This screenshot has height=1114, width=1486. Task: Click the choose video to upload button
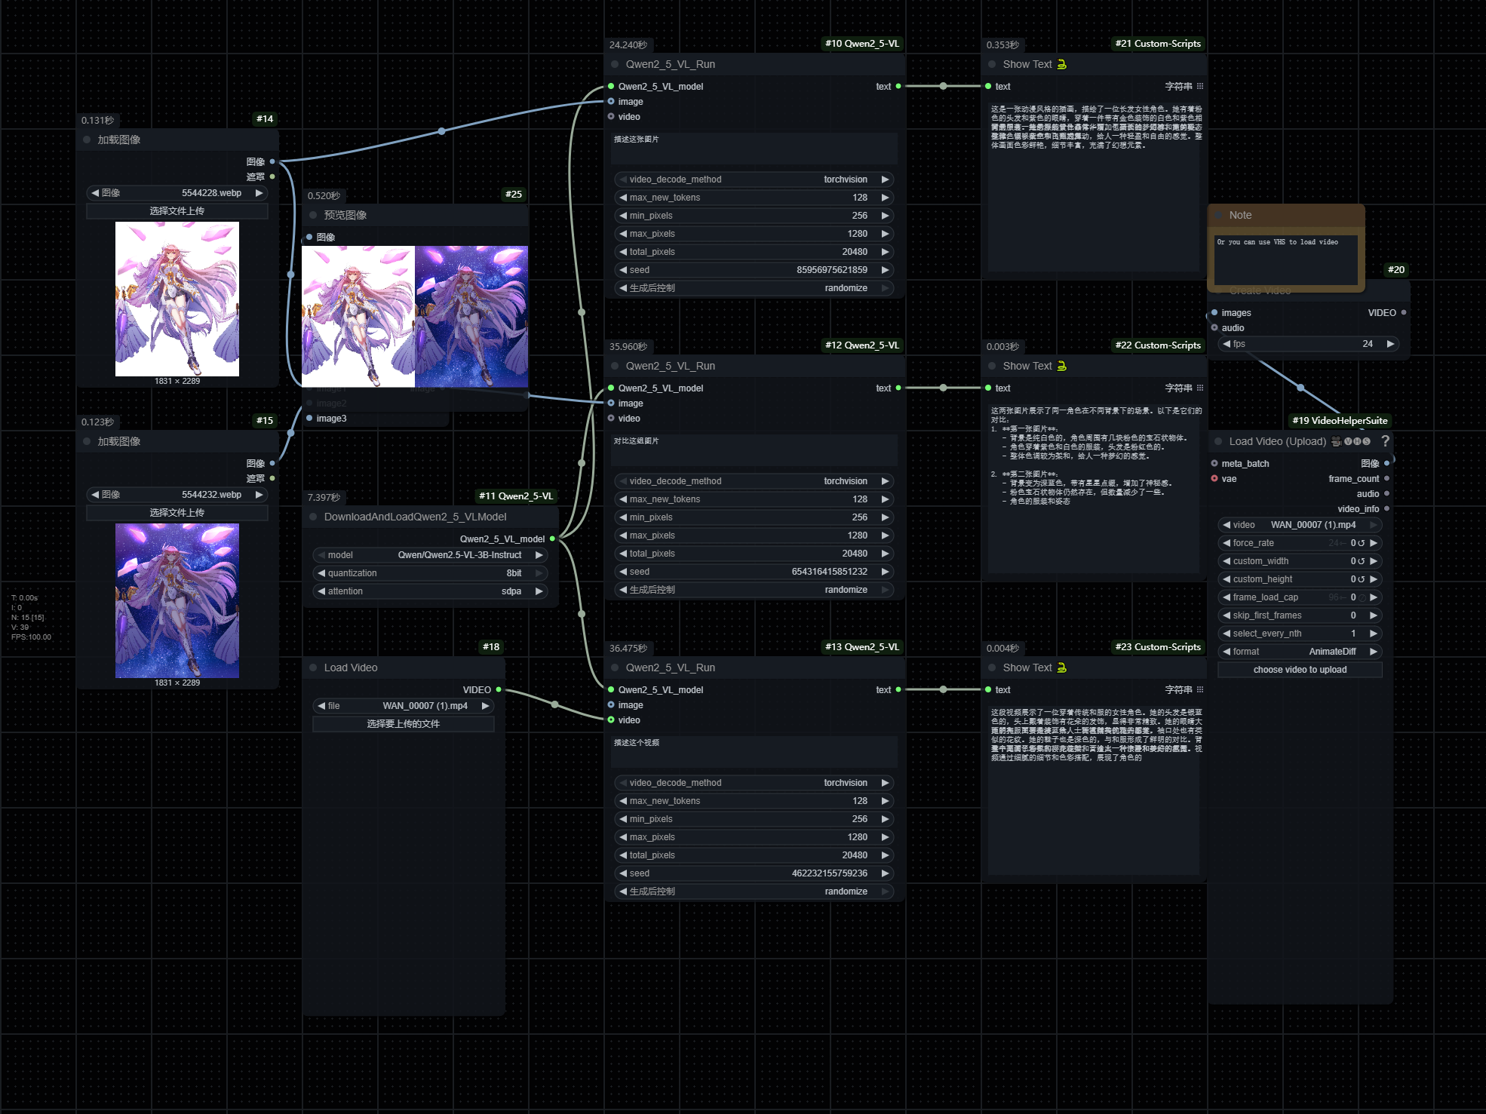(1300, 670)
